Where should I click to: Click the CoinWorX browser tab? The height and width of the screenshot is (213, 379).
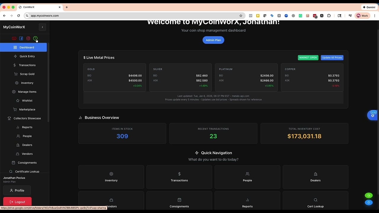click(39, 7)
